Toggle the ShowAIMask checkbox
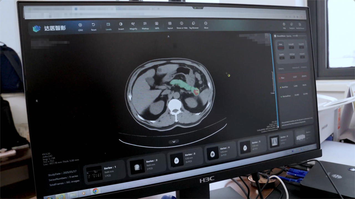This screenshot has height=199, width=355. point(275,36)
